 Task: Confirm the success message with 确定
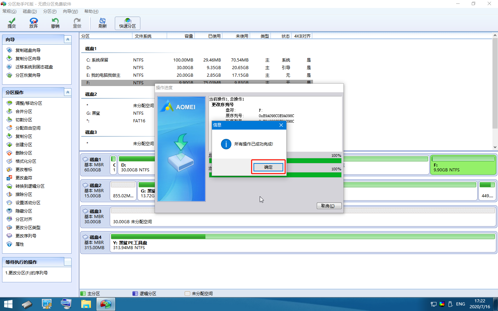tap(268, 167)
